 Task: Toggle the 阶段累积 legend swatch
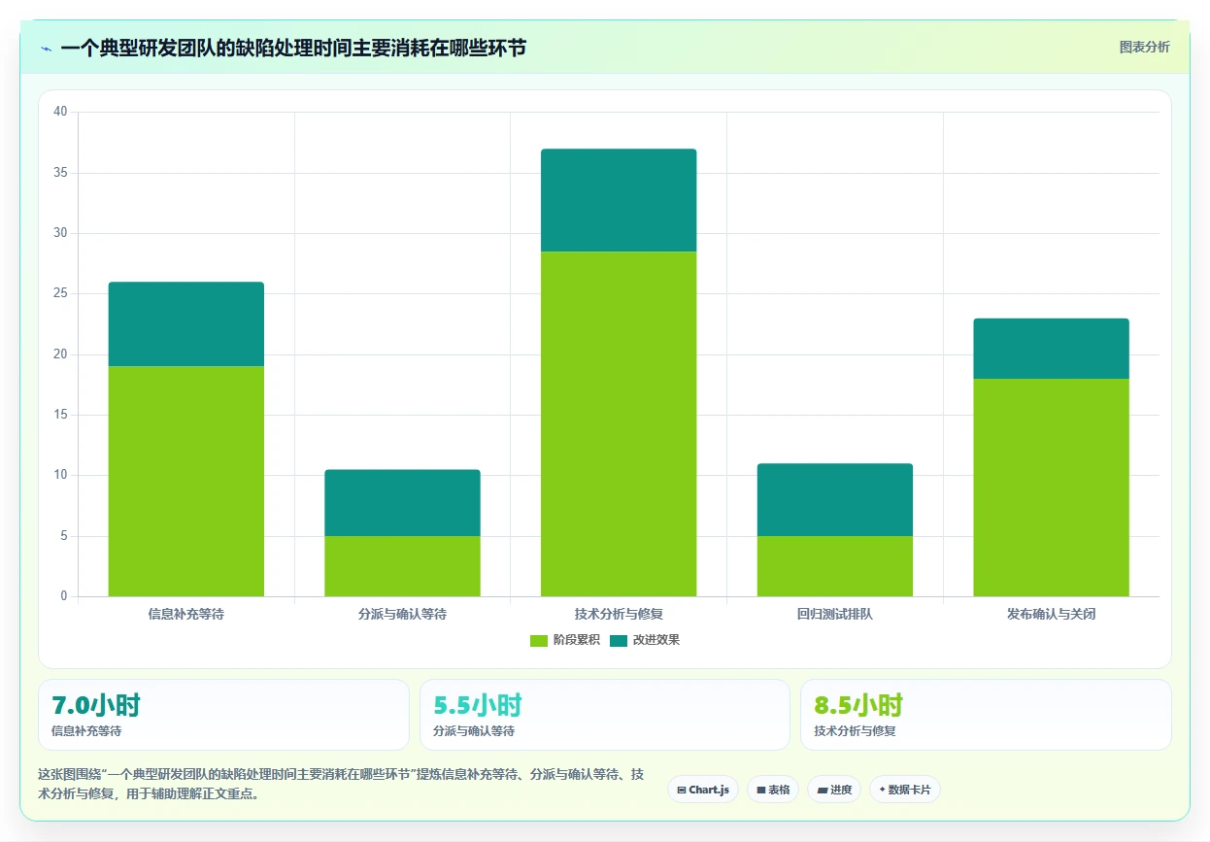[x=539, y=640]
